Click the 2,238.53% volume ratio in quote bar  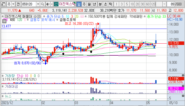point(76,10)
